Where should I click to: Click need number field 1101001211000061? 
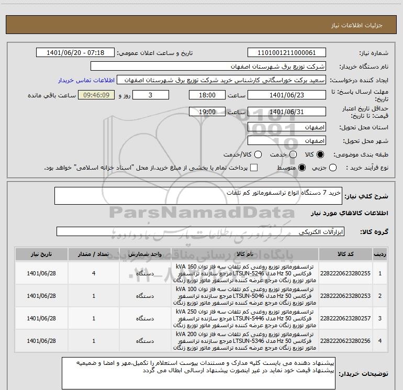[x=287, y=53]
